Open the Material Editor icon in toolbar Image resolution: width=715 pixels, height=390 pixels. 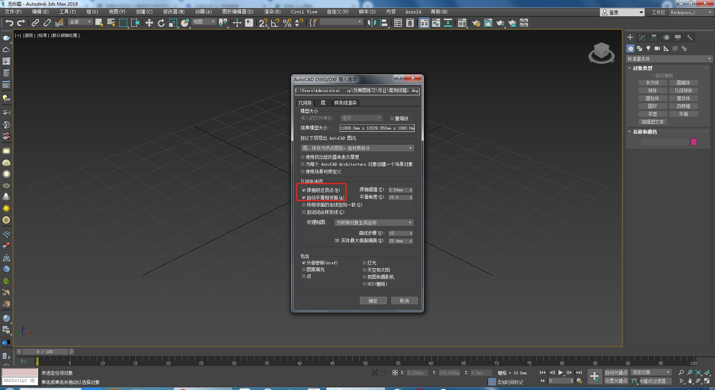point(462,23)
